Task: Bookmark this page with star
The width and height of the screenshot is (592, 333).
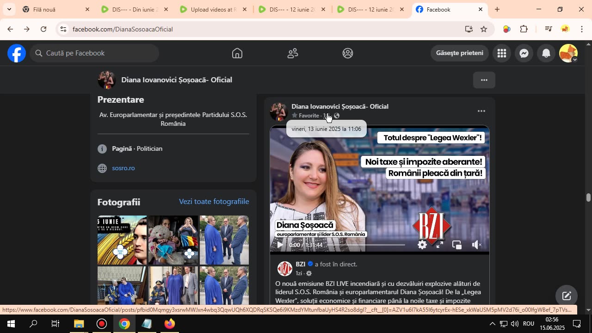Action: (x=484, y=29)
